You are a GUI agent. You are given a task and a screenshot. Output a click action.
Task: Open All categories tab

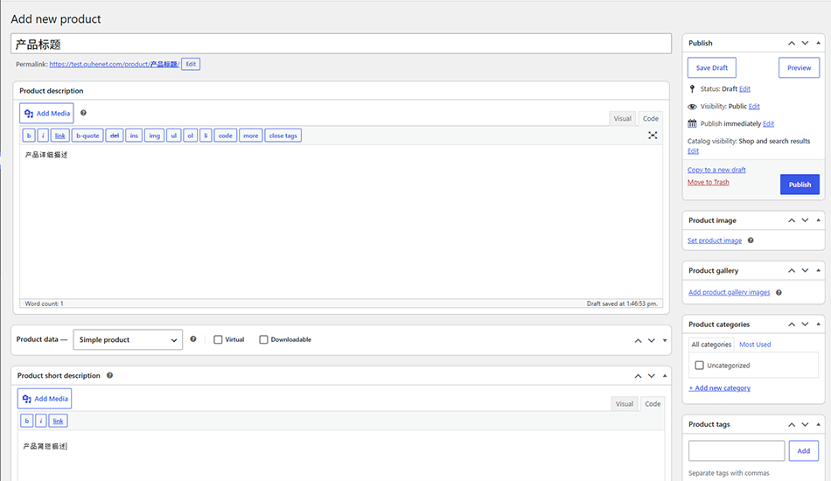(711, 345)
